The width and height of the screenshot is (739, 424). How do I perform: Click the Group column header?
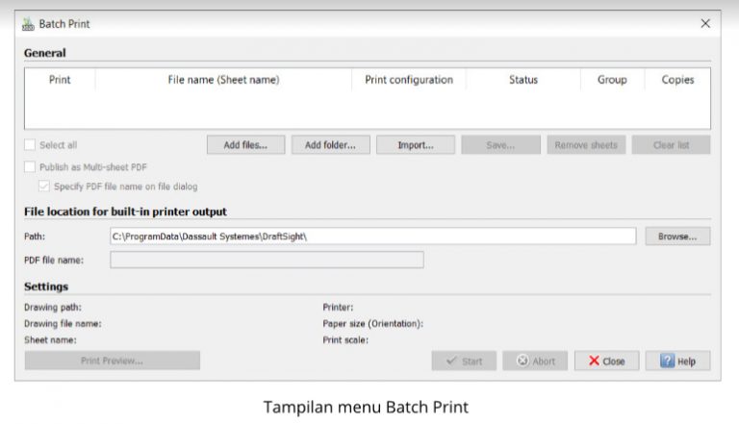coord(612,80)
